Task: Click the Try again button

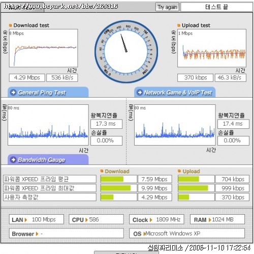Action: (167, 7)
